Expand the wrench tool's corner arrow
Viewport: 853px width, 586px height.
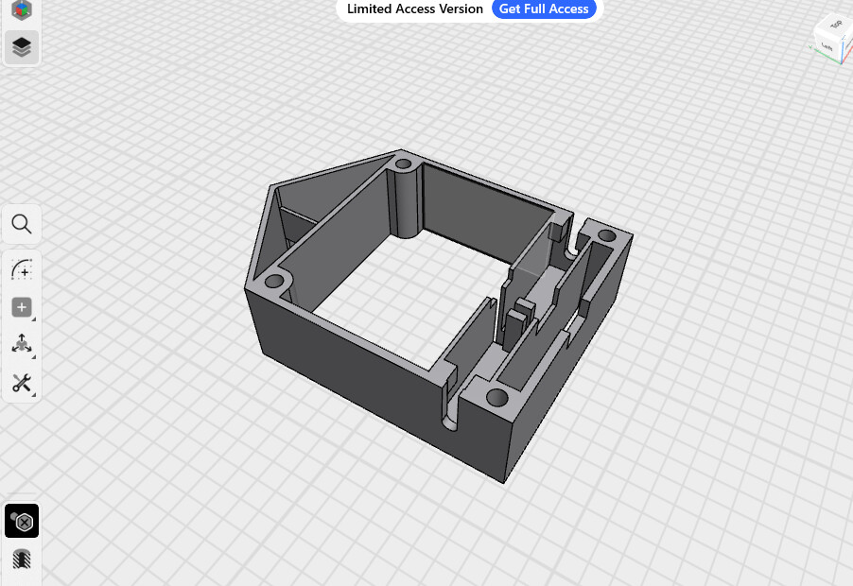pos(34,395)
